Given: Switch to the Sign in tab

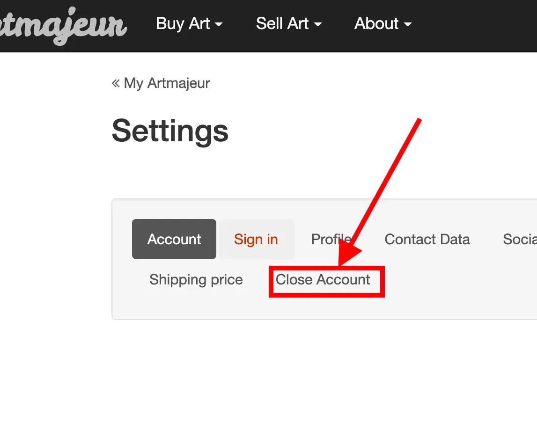Looking at the screenshot, I should [256, 239].
